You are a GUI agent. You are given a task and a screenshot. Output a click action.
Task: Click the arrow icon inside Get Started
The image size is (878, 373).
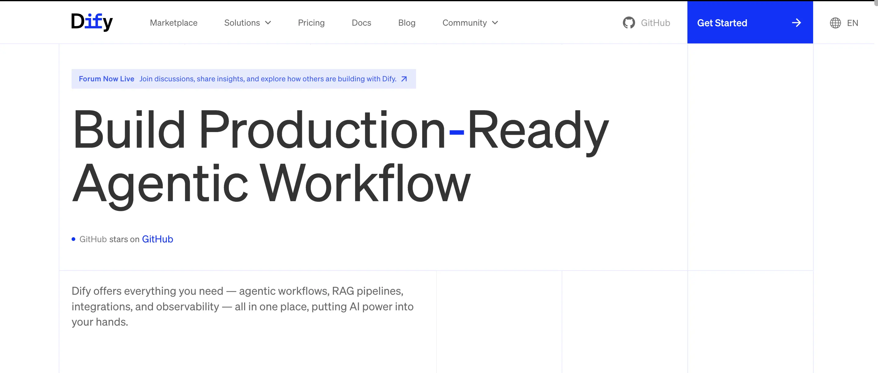(x=796, y=23)
